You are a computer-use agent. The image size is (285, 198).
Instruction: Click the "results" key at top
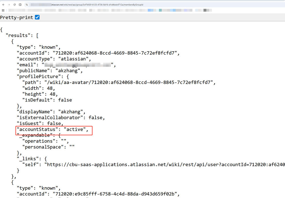(18, 35)
